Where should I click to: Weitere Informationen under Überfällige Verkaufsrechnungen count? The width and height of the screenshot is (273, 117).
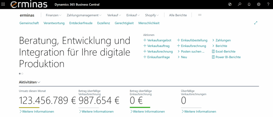(x=199, y=111)
